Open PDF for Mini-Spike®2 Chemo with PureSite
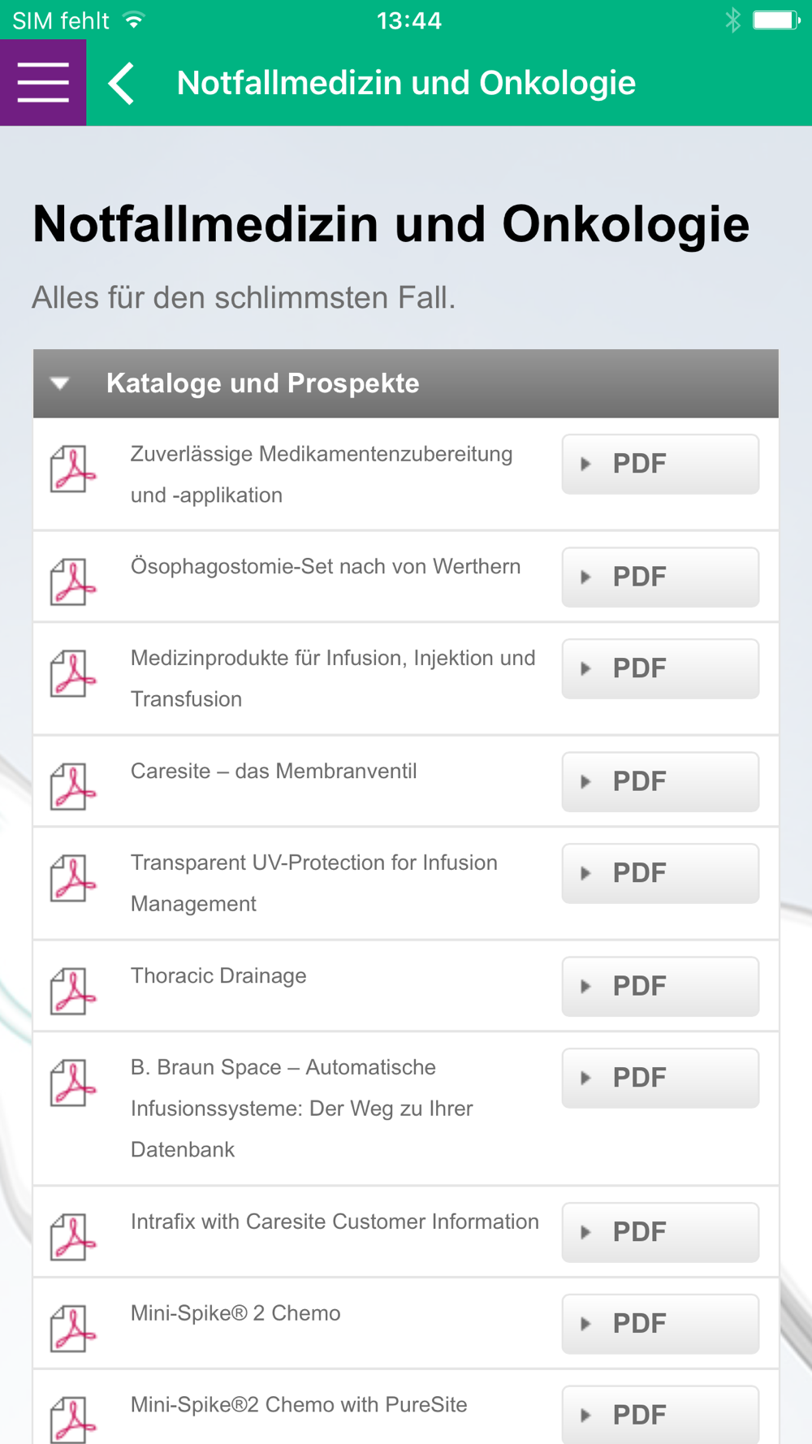Viewport: 812px width, 1444px height. click(x=660, y=1414)
